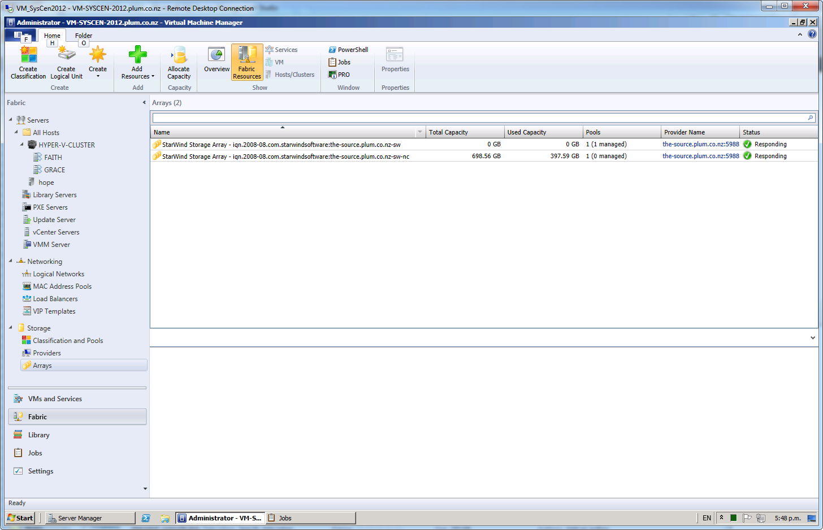Click the VM show option
This screenshot has height=530, width=823.
tap(275, 62)
